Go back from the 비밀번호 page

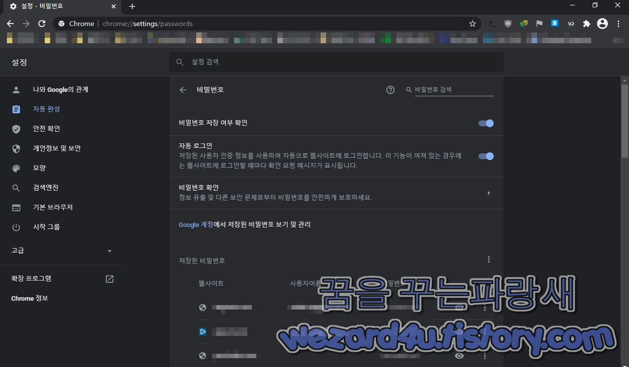point(183,90)
